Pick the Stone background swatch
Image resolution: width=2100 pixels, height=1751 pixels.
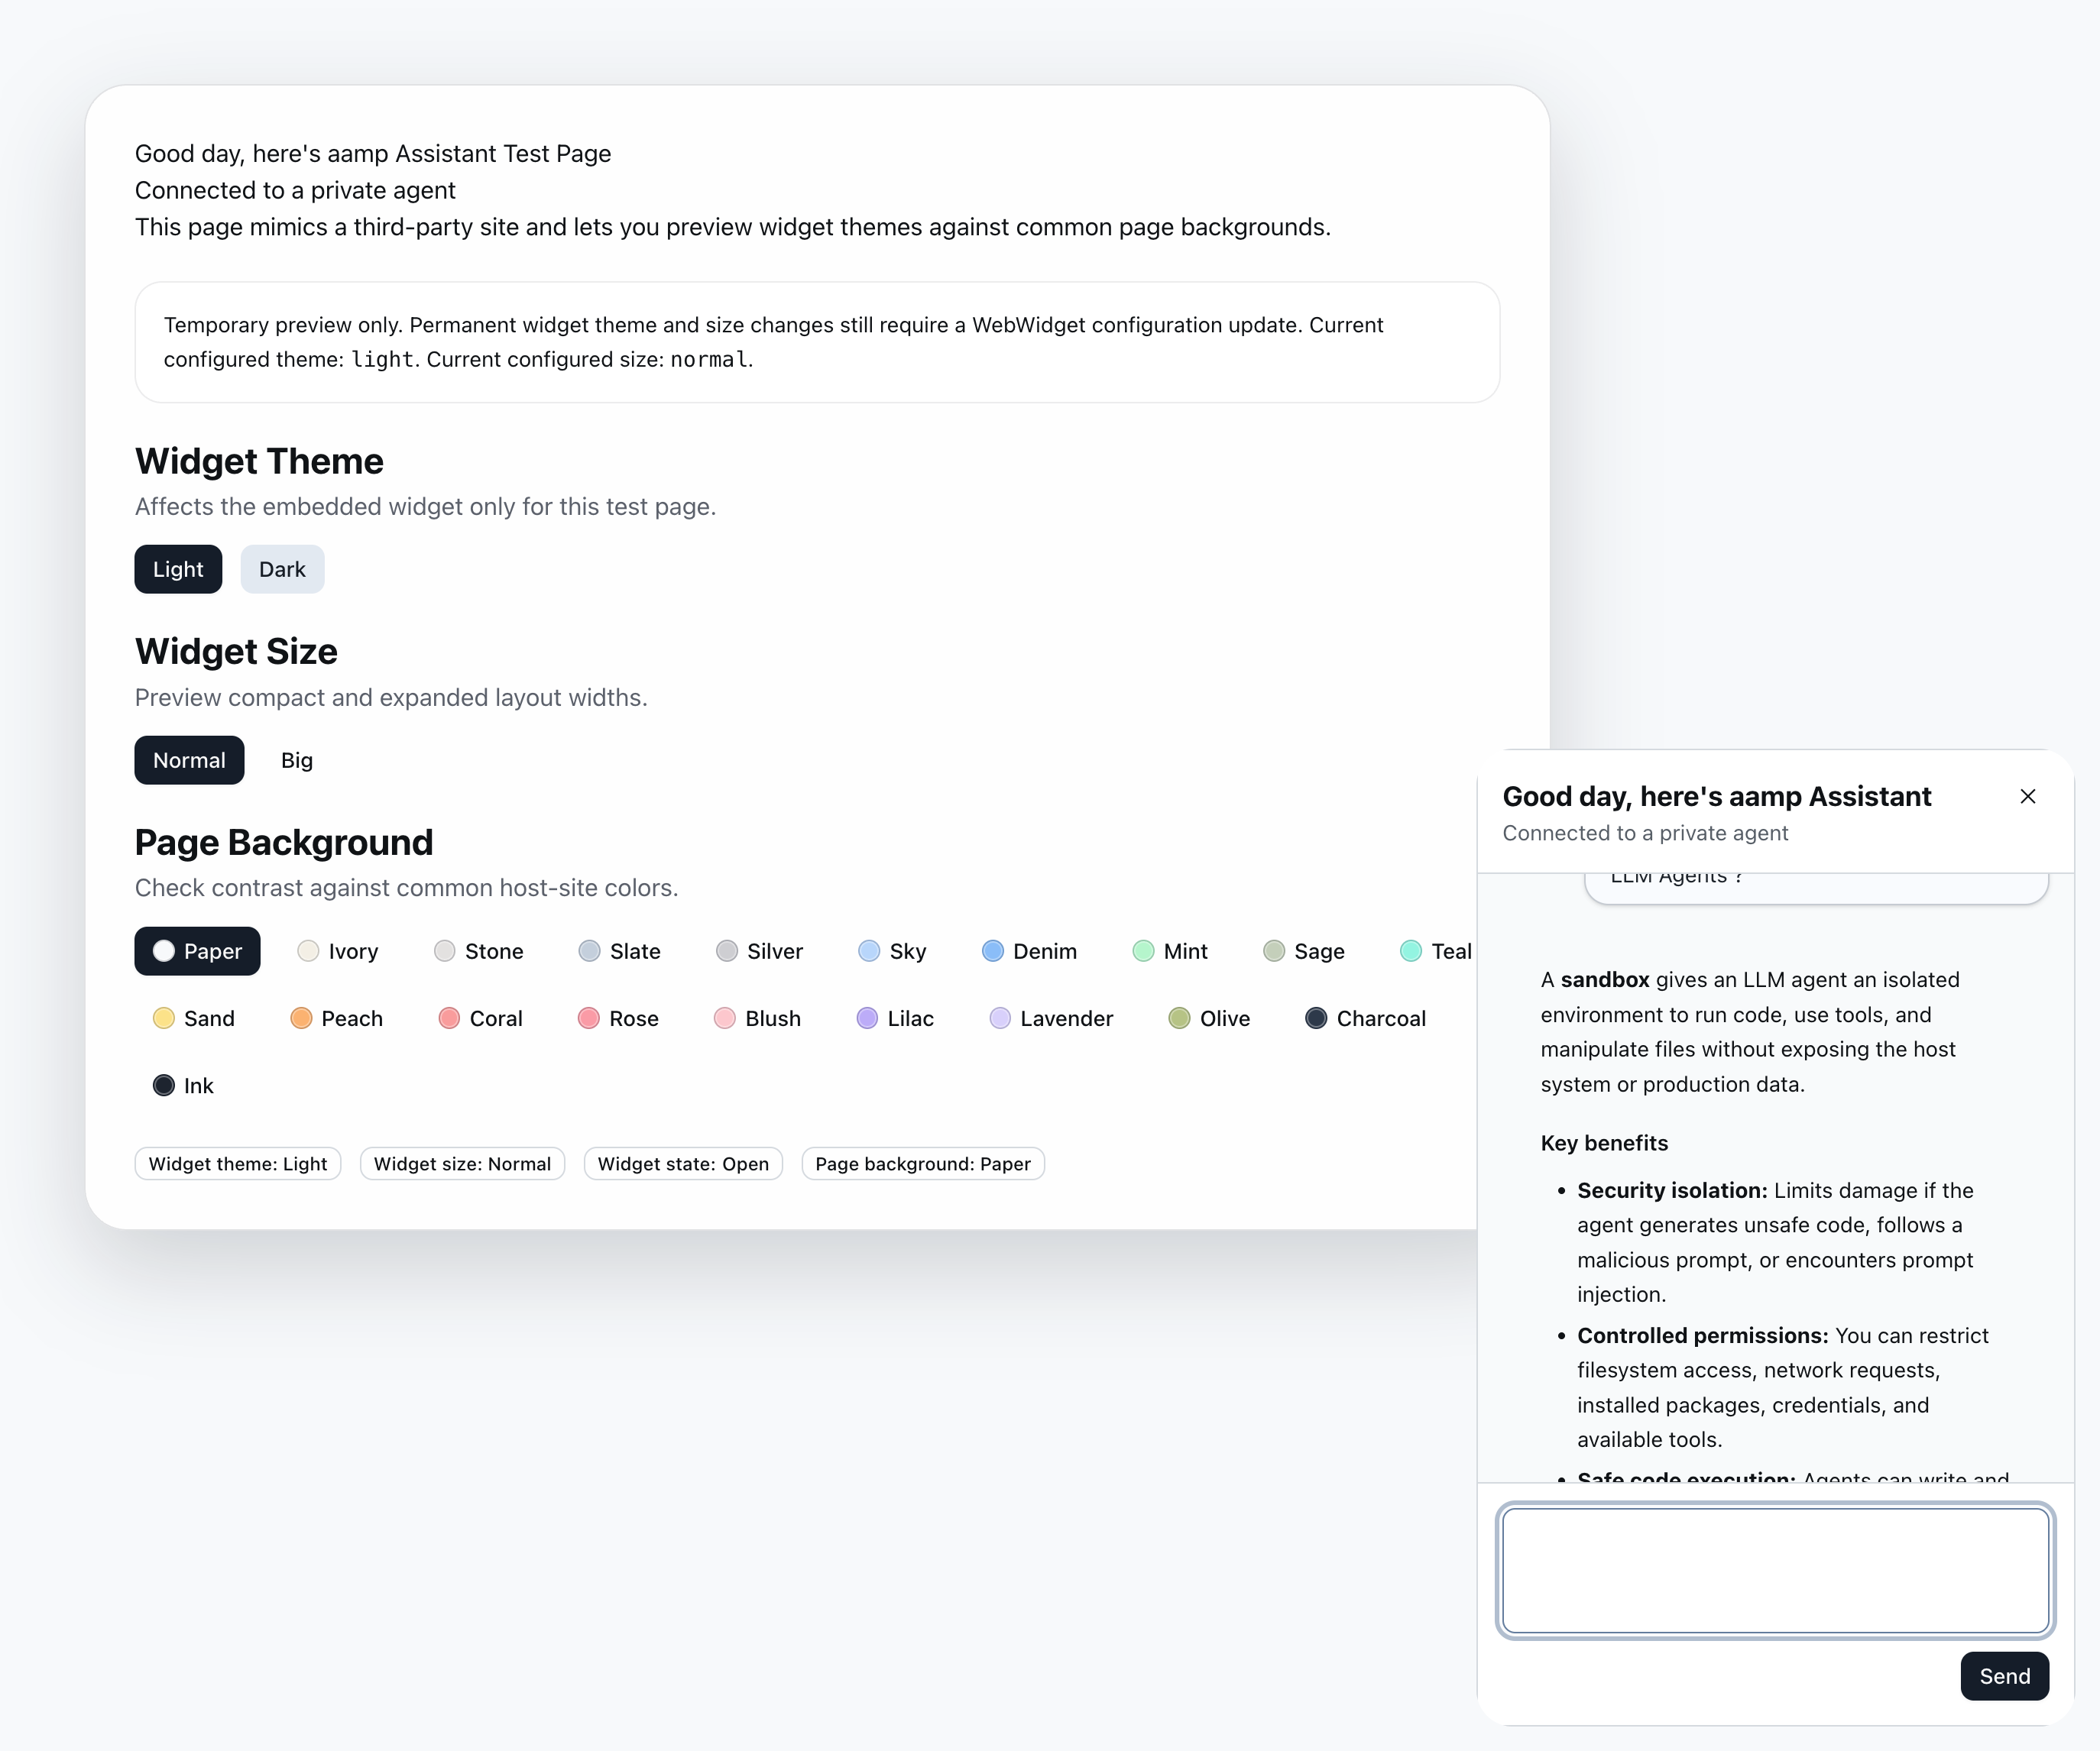coord(479,951)
